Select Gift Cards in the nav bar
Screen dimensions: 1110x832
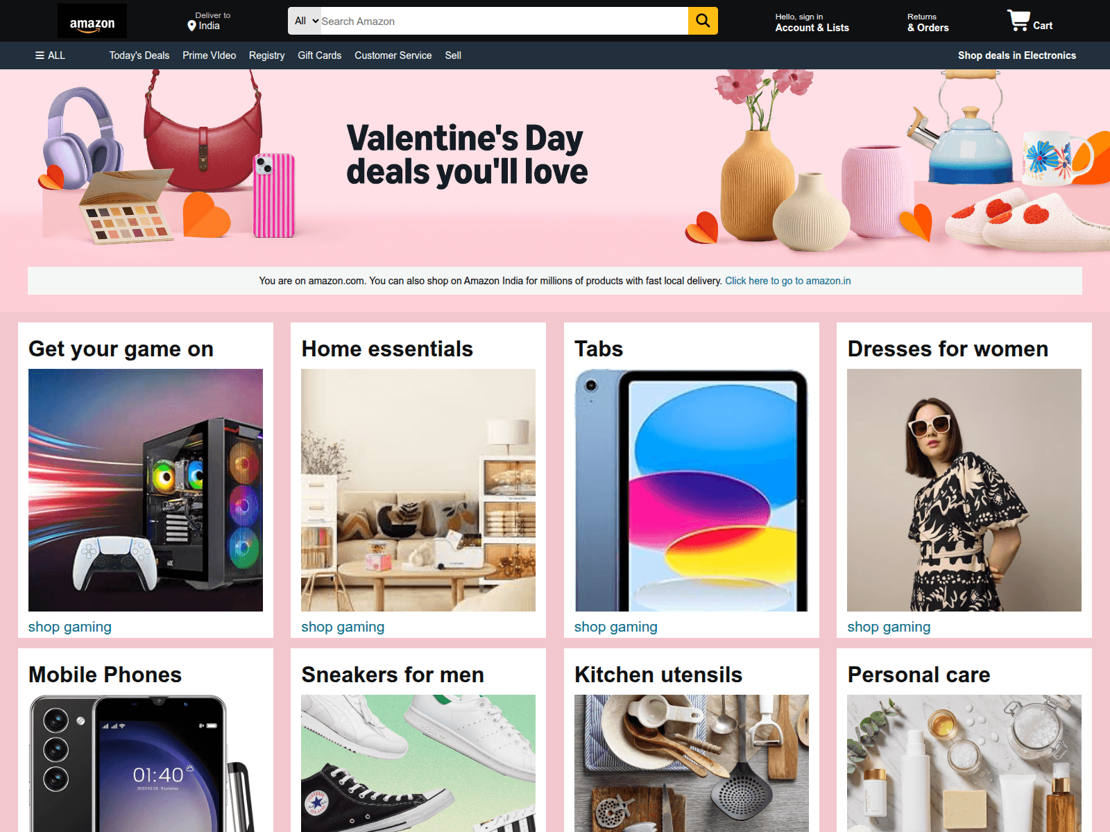tap(320, 55)
